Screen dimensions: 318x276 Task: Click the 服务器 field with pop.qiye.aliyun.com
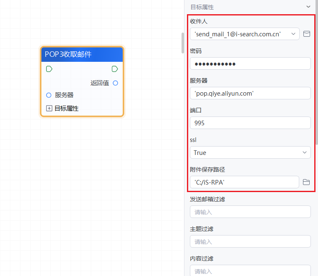point(250,93)
